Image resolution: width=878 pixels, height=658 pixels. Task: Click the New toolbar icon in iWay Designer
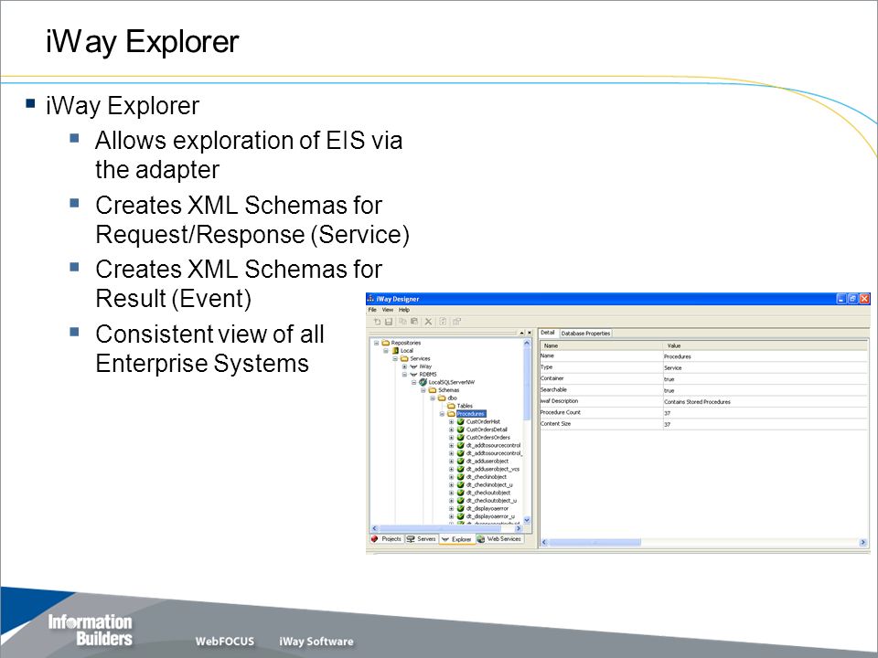[x=377, y=322]
